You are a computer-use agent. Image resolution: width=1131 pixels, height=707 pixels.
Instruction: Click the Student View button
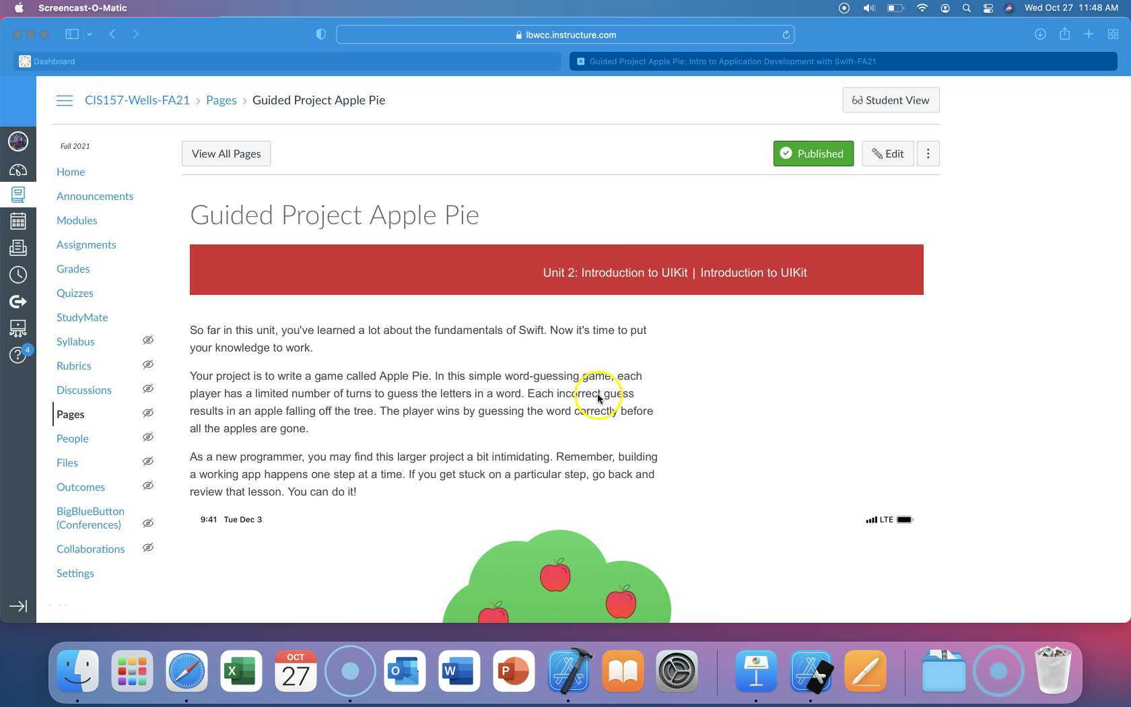pyautogui.click(x=890, y=100)
